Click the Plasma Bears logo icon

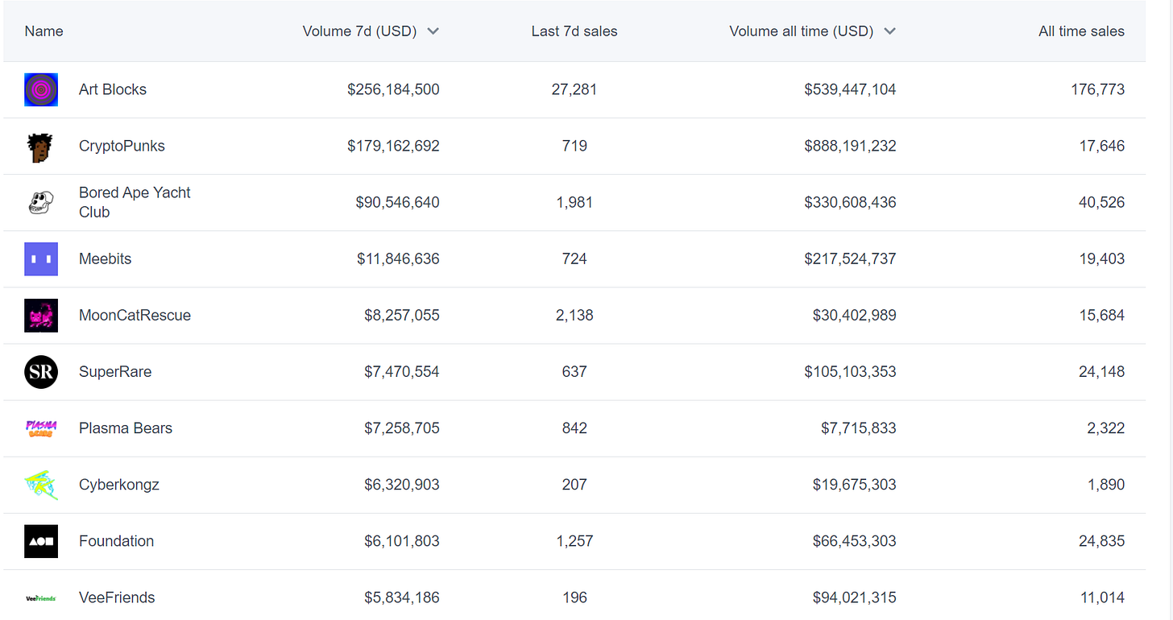41,428
